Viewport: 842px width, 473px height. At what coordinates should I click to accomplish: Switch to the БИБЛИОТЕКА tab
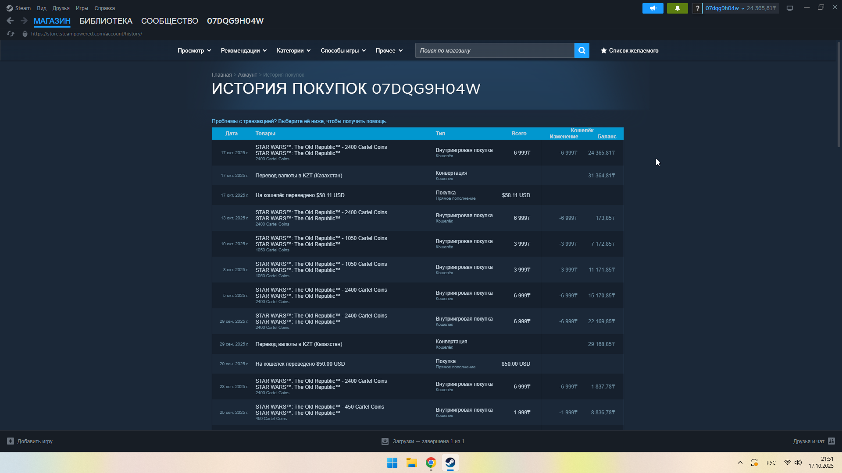click(106, 21)
